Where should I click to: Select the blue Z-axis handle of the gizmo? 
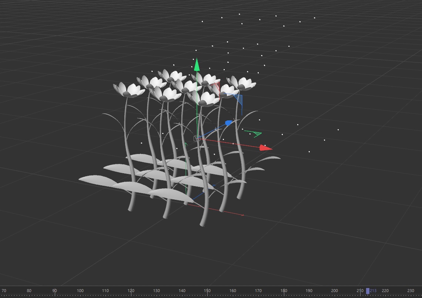[x=228, y=123]
